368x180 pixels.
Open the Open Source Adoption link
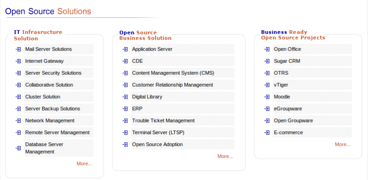(157, 144)
